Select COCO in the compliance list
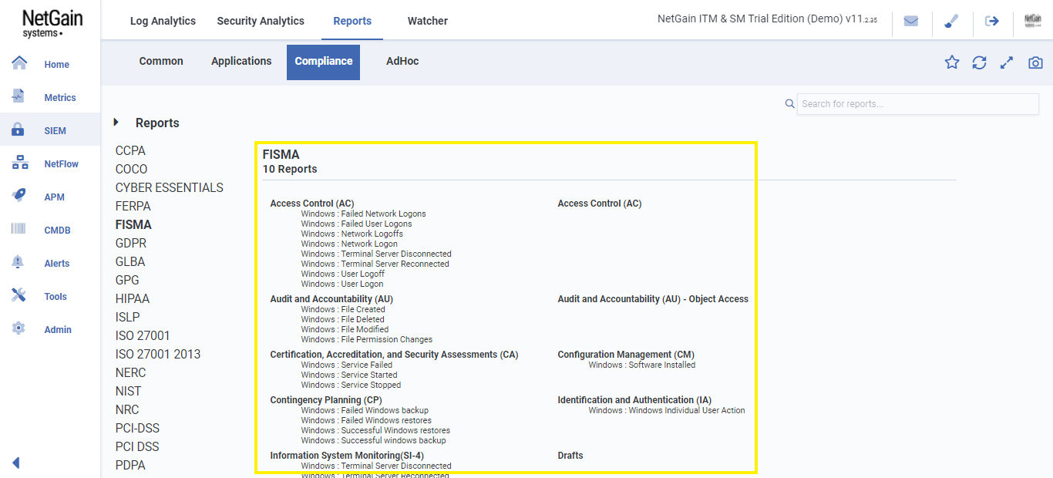 tap(131, 169)
